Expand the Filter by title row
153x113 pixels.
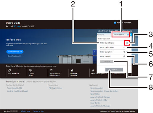tap(113, 56)
